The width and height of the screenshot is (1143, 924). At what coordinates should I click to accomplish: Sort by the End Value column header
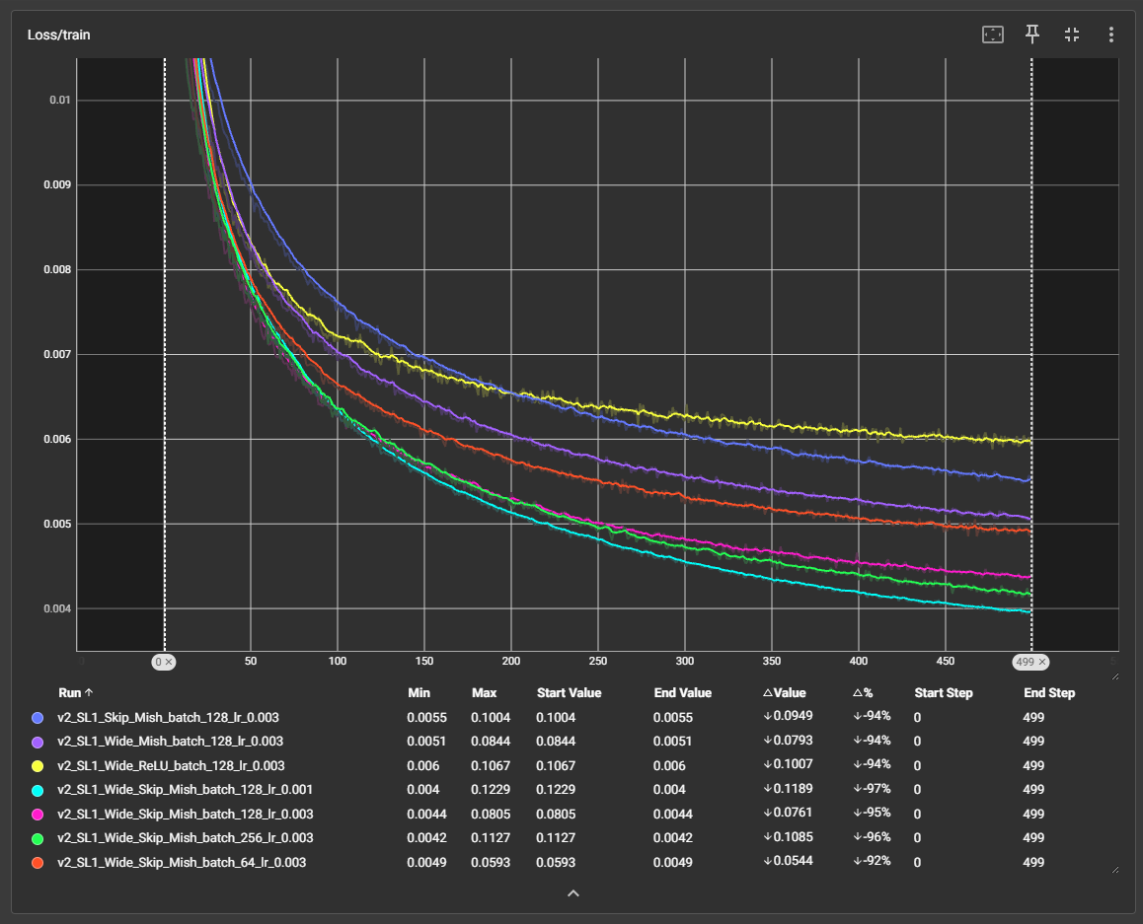point(682,692)
